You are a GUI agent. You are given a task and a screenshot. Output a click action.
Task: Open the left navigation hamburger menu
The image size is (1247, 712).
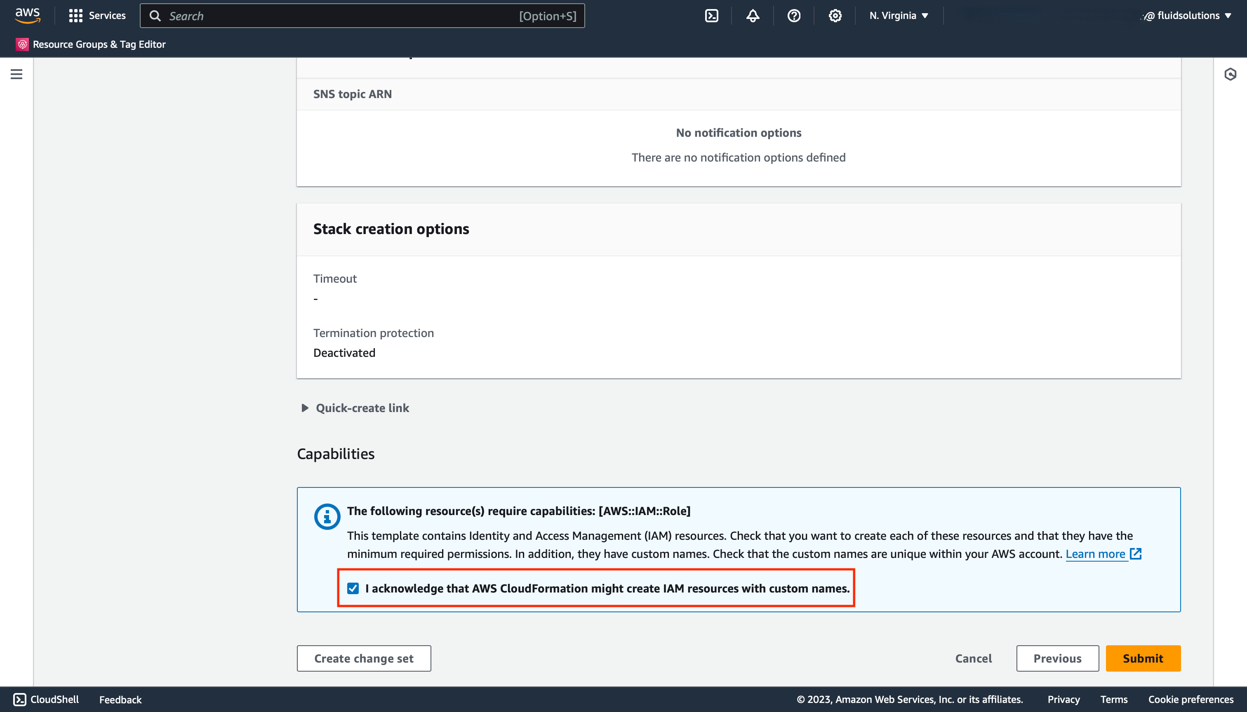click(x=16, y=74)
